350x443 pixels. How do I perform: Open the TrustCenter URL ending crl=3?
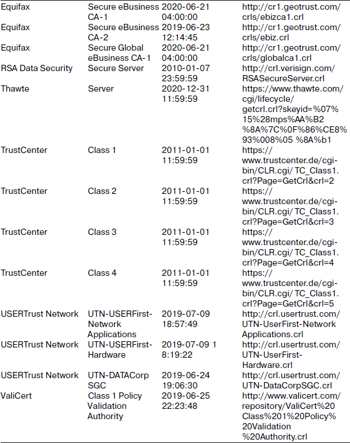pos(290,206)
